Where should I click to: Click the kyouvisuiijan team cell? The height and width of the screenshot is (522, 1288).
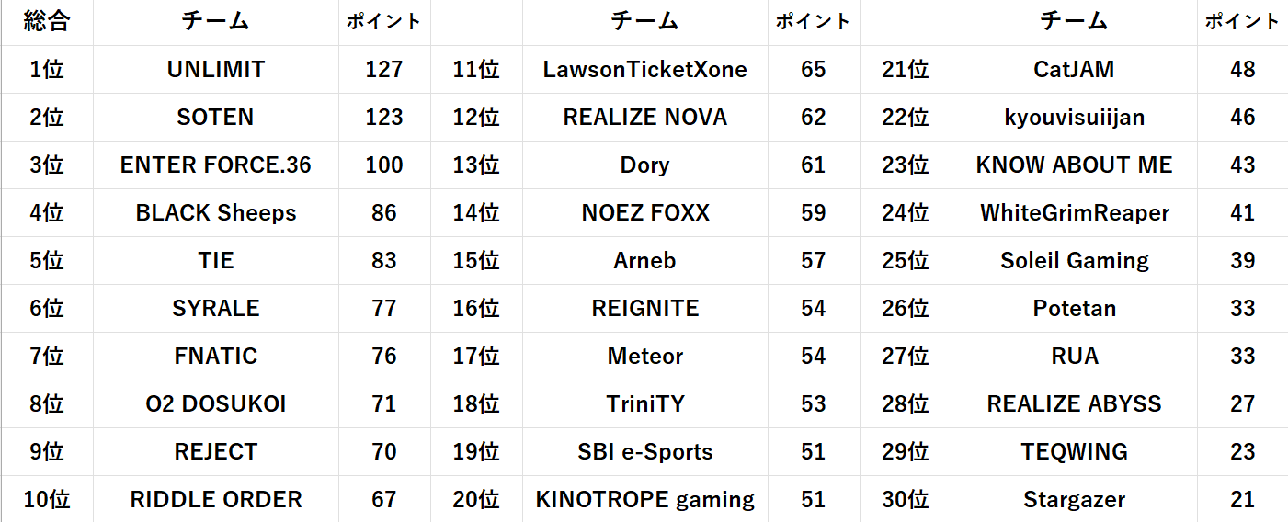coord(1074,118)
